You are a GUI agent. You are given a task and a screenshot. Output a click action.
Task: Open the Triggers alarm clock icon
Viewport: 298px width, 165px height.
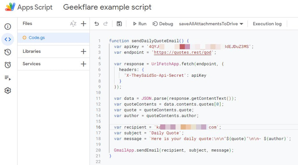[7, 65]
